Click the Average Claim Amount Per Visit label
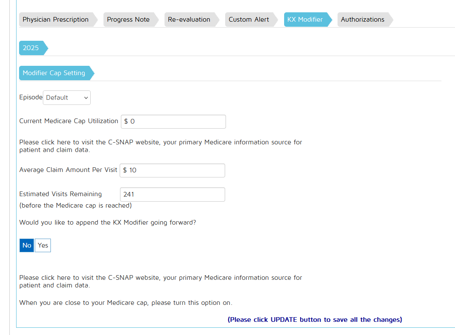The height and width of the screenshot is (335, 455). click(68, 170)
